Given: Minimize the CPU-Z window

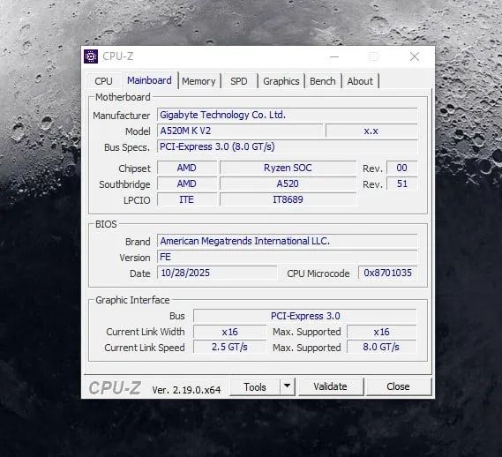Looking at the screenshot, I should click(x=334, y=56).
